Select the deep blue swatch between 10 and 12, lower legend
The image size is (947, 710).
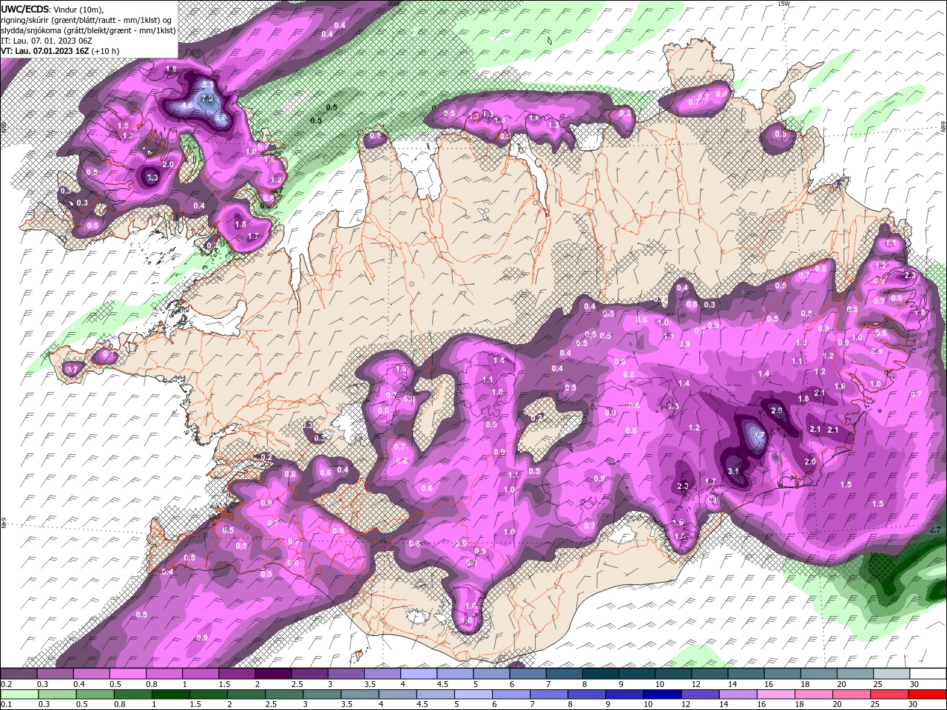pyautogui.click(x=662, y=694)
